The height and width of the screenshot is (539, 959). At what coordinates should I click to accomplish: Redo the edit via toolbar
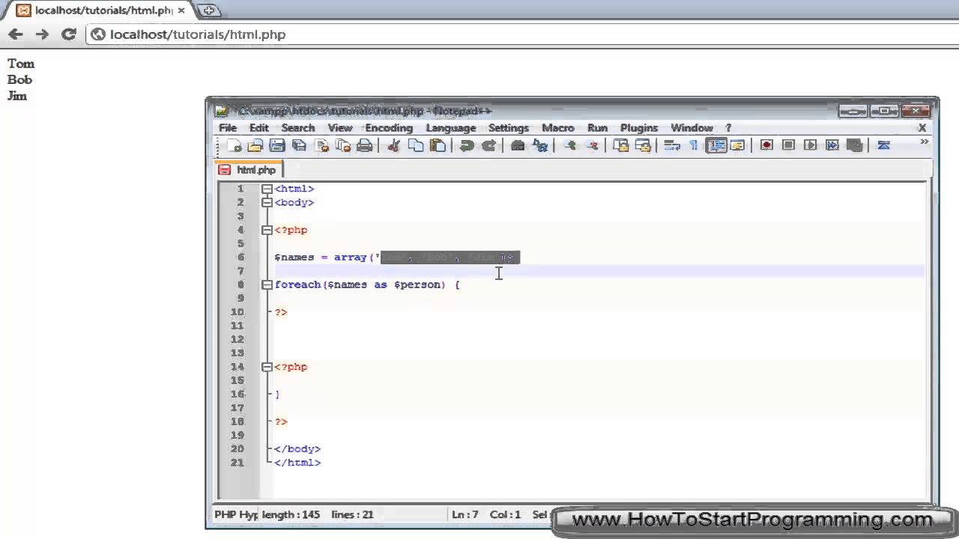point(488,145)
